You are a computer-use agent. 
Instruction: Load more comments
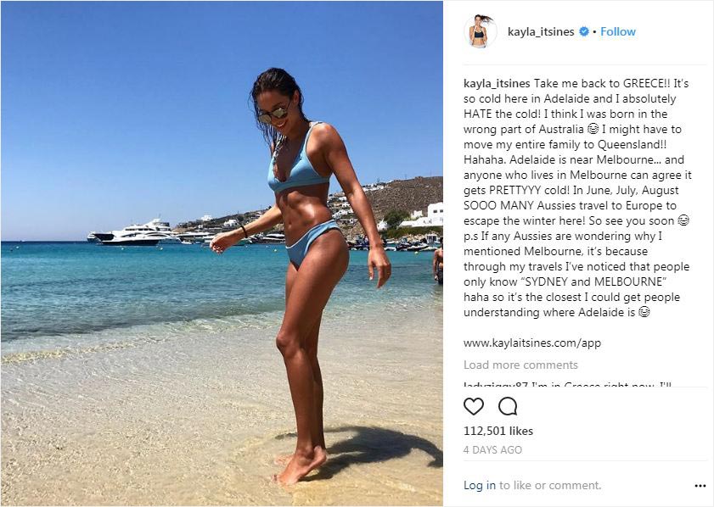point(520,365)
